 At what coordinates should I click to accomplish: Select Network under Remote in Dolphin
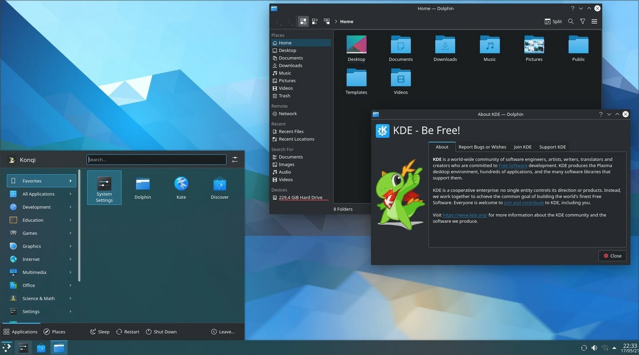[x=301, y=114]
